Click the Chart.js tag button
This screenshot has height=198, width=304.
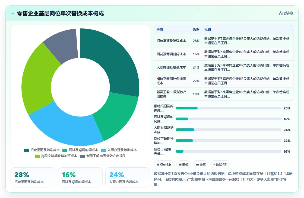click(x=164, y=164)
